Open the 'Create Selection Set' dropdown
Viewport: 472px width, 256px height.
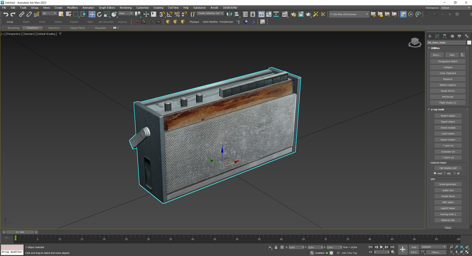coord(210,13)
